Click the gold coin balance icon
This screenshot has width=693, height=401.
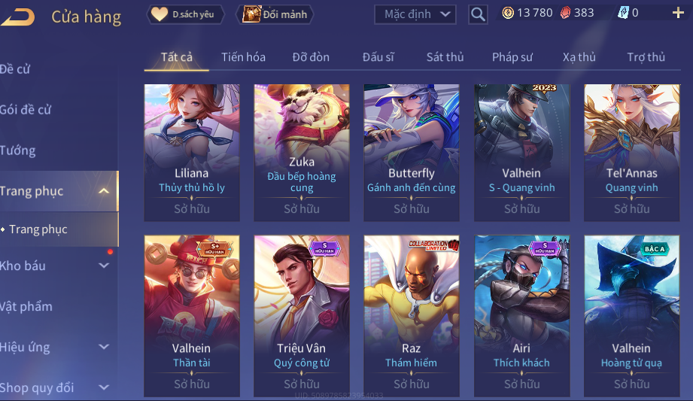coord(508,13)
